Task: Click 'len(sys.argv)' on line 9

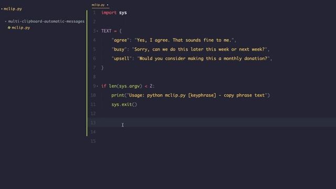Action: pyautogui.click(x=125, y=86)
